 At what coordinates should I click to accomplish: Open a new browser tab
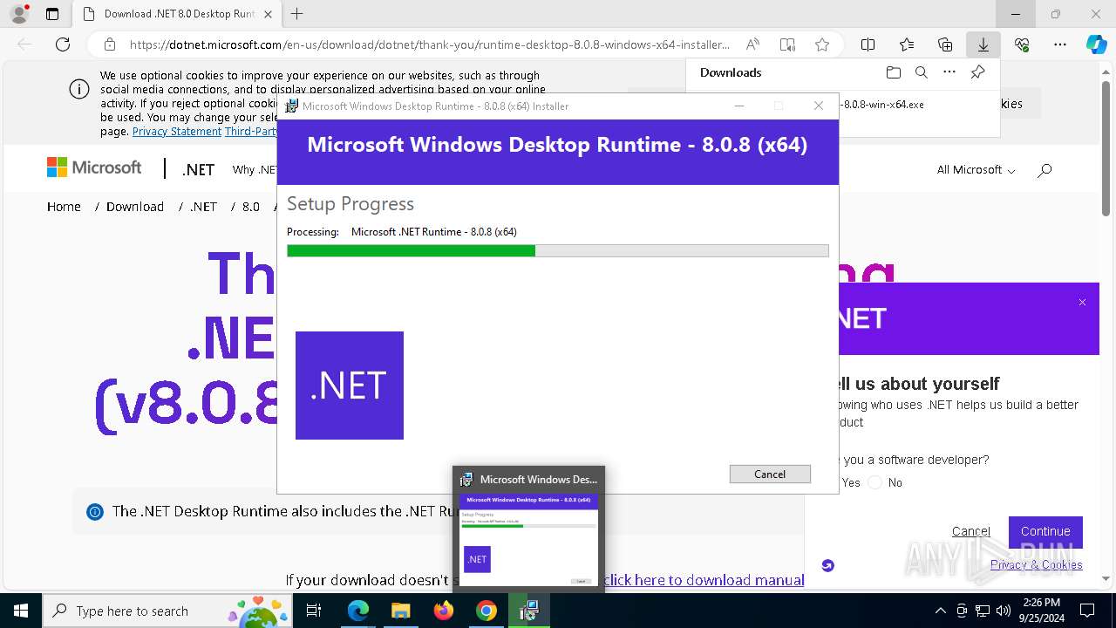pyautogui.click(x=296, y=14)
